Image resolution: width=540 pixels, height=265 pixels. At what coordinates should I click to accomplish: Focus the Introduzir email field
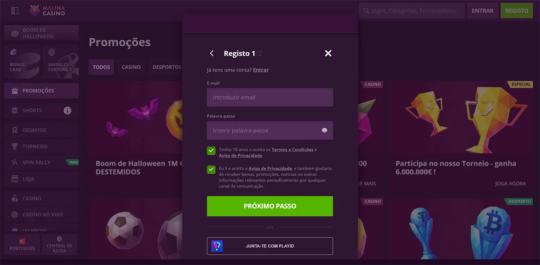tap(270, 97)
